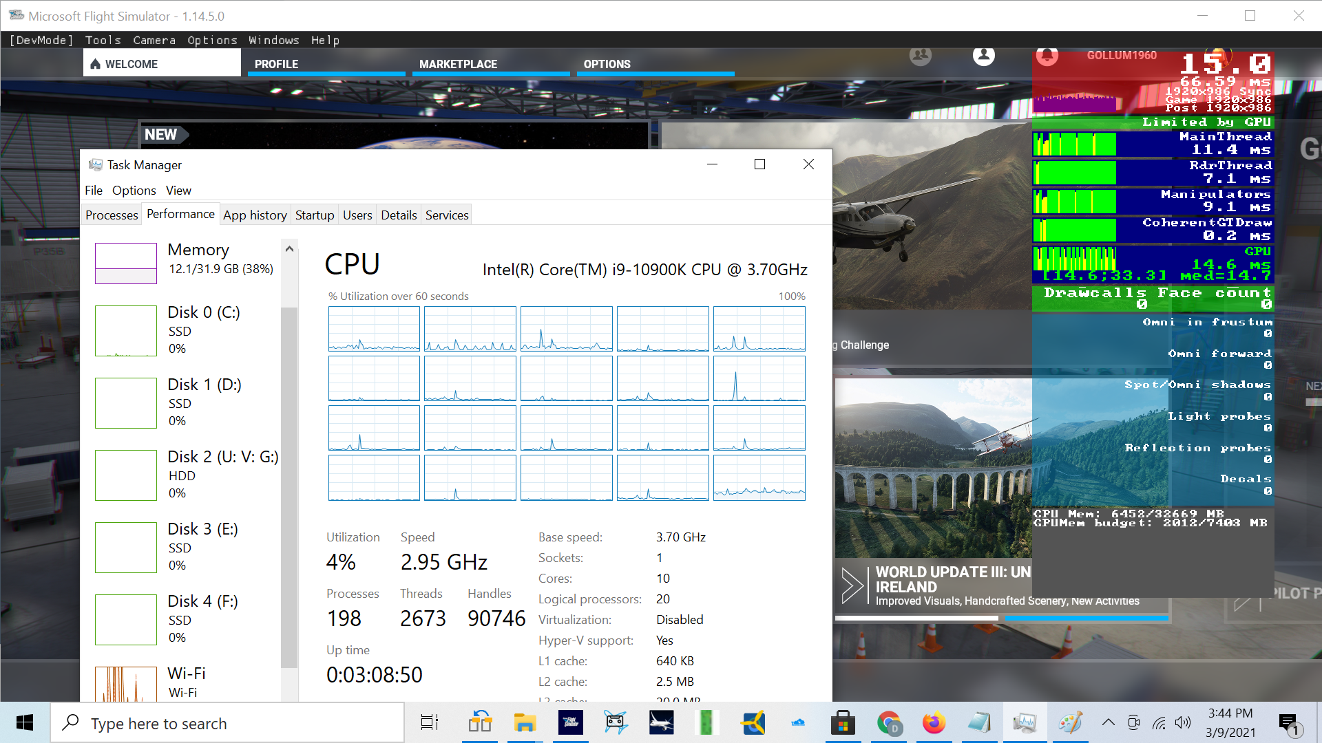Open the Tools menu in Flight Simulator
The width and height of the screenshot is (1322, 743).
(x=103, y=40)
